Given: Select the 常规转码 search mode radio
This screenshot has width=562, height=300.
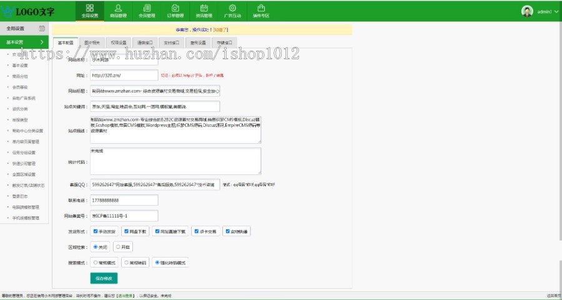Looking at the screenshot, I should pos(126,262).
